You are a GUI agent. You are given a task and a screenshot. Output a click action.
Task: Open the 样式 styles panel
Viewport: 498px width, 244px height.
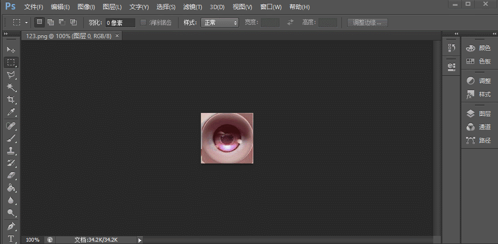pos(479,94)
